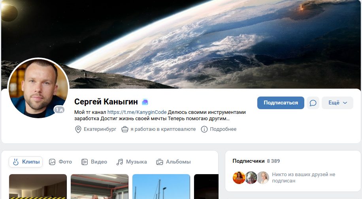Open the t.me/KanyginCode link
The height and width of the screenshot is (199, 362).
(137, 112)
